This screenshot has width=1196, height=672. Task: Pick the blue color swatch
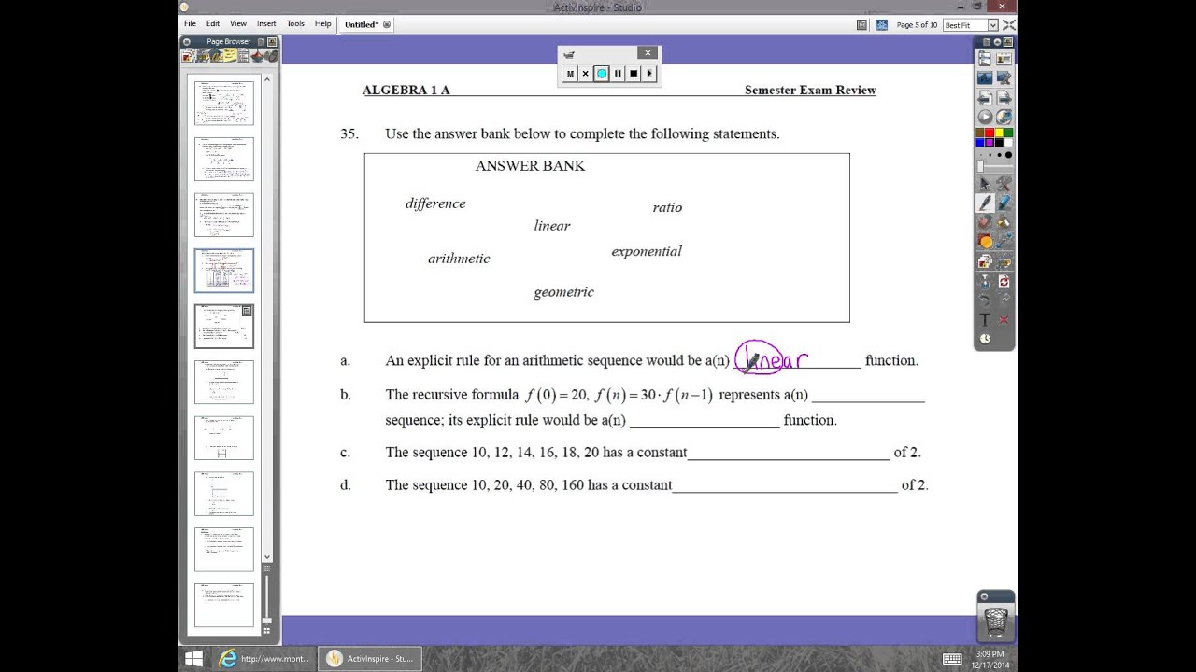[980, 143]
